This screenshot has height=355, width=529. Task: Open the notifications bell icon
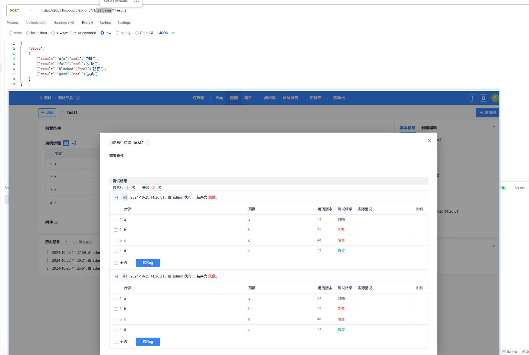click(483, 98)
